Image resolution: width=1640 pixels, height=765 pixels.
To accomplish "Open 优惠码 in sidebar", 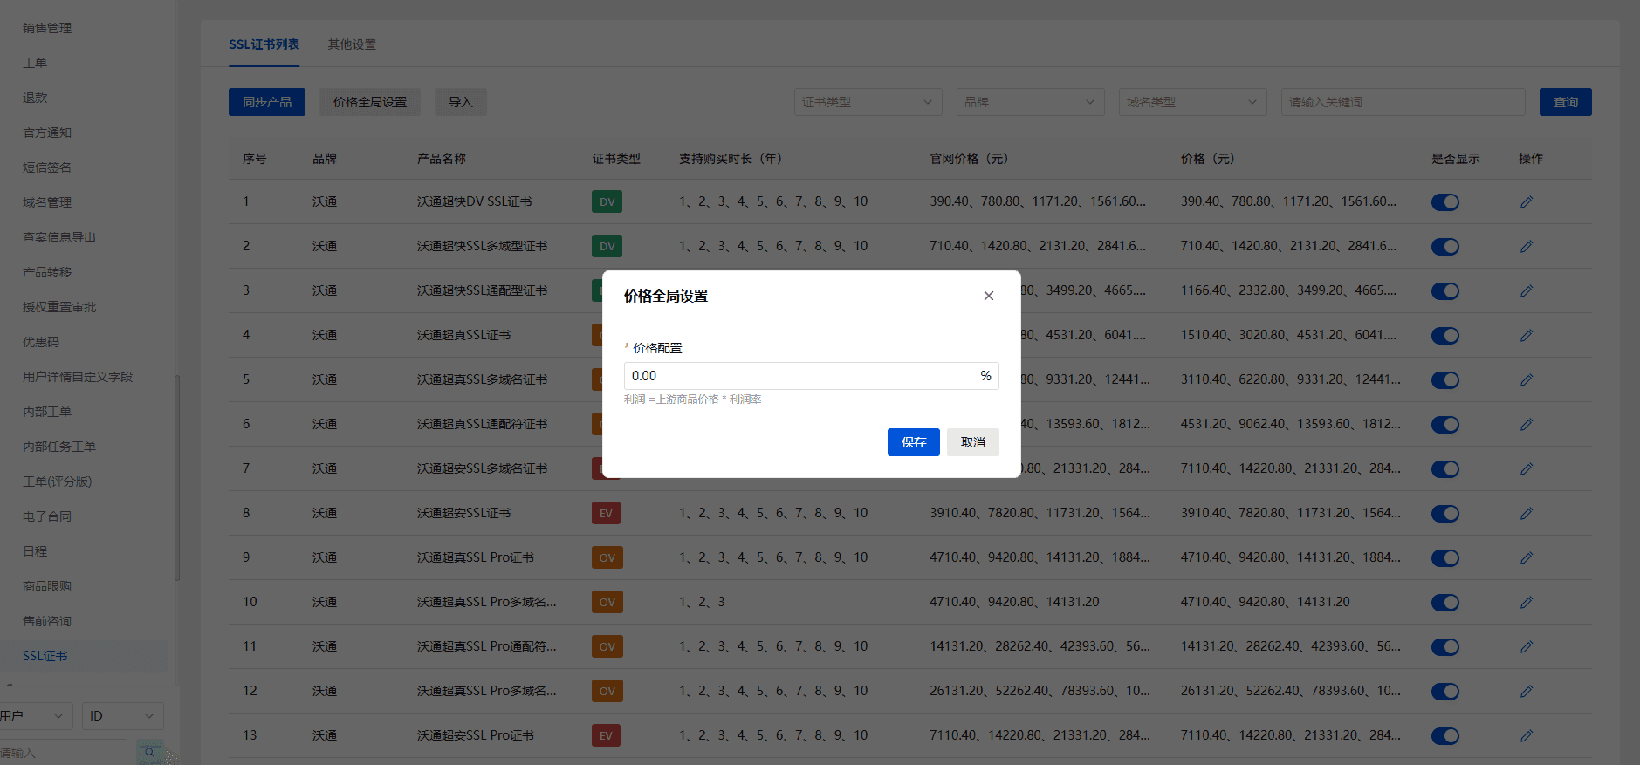I will tap(41, 342).
